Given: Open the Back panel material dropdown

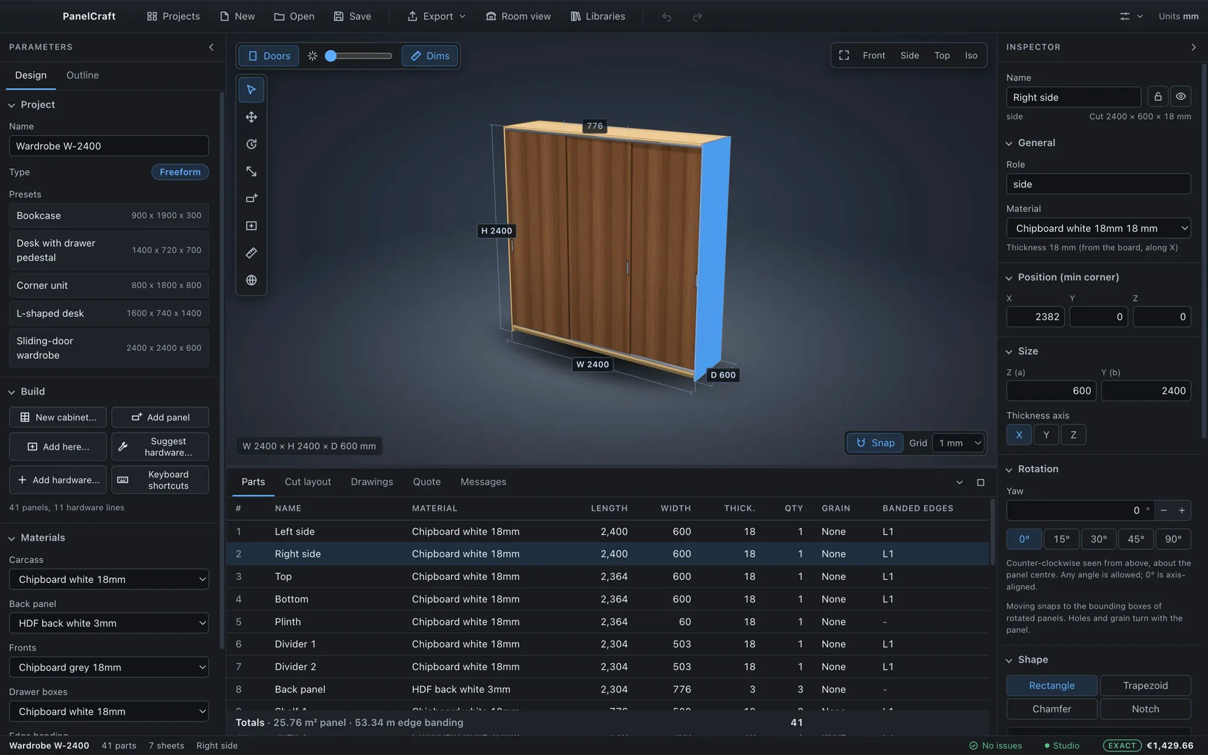Looking at the screenshot, I should tap(109, 623).
